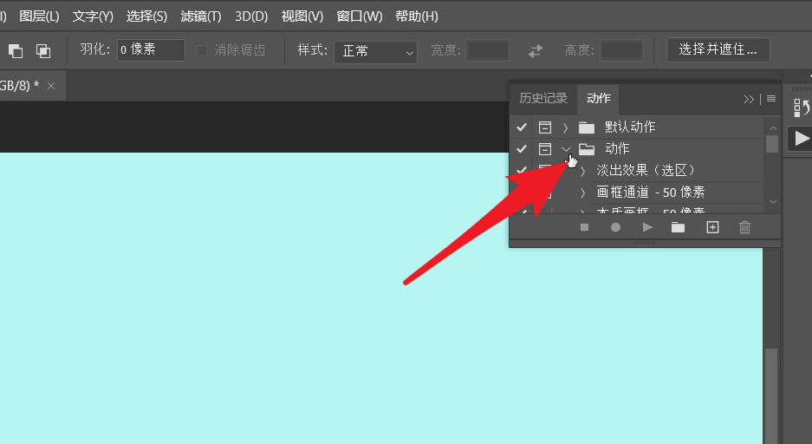Select the 默认动作 row text
Image resolution: width=812 pixels, height=444 pixels.
click(630, 127)
